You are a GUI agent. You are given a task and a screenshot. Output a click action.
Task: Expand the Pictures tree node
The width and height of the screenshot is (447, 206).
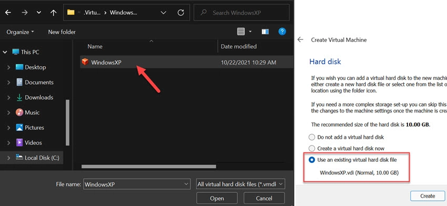click(x=8, y=128)
